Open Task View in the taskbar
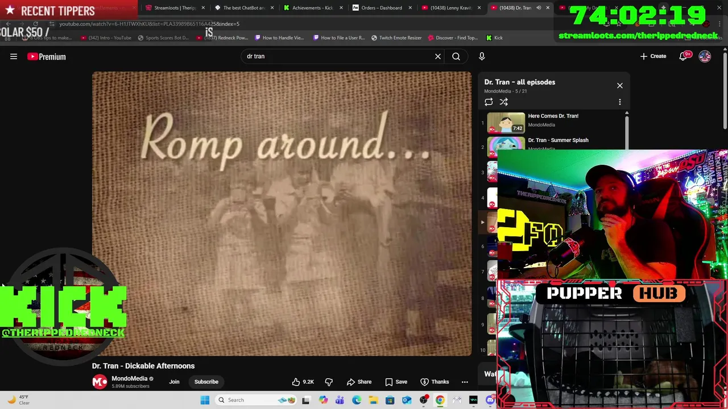Image resolution: width=728 pixels, height=409 pixels. coord(306,400)
